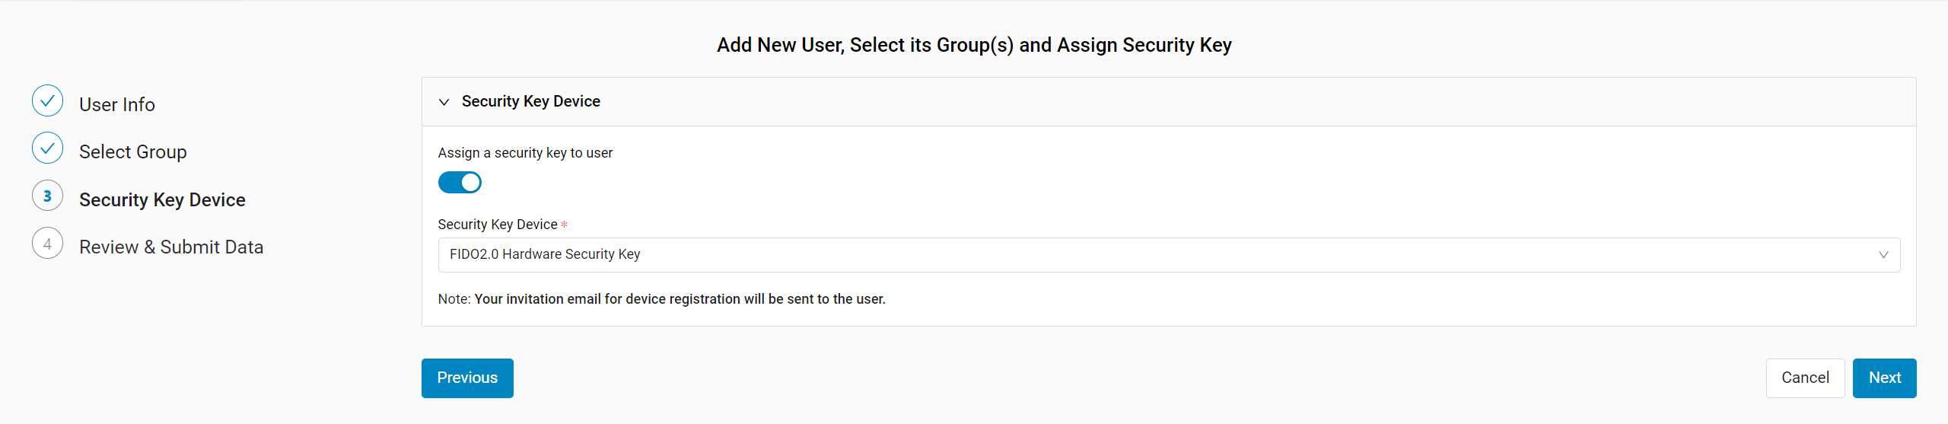Click the FIDO2.0 Hardware Security Key value
The image size is (1948, 424).
click(x=545, y=254)
